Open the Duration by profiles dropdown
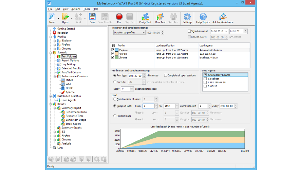 (129, 33)
